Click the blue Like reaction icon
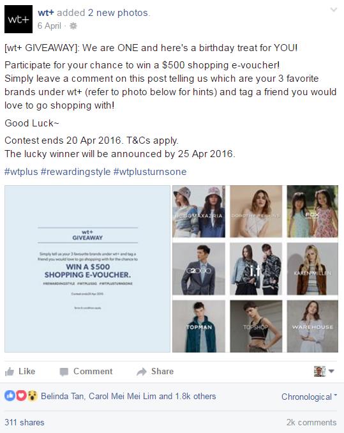Viewport: 344px width, 433px height. [x=10, y=396]
